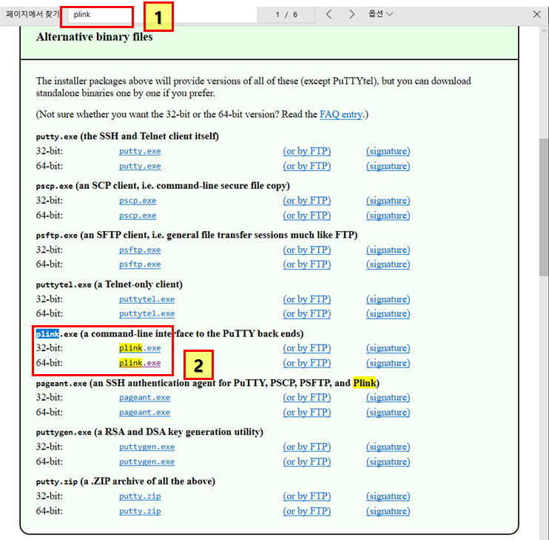Click highlighted "Plink" in pageant.exe heading

(x=365, y=383)
